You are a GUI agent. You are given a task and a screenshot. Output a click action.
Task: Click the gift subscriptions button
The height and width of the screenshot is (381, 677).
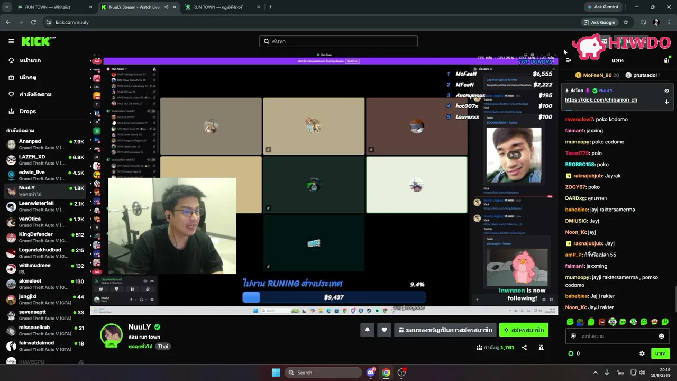[x=445, y=330]
